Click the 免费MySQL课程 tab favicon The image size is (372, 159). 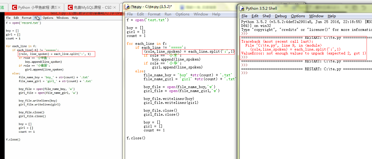(70, 7)
